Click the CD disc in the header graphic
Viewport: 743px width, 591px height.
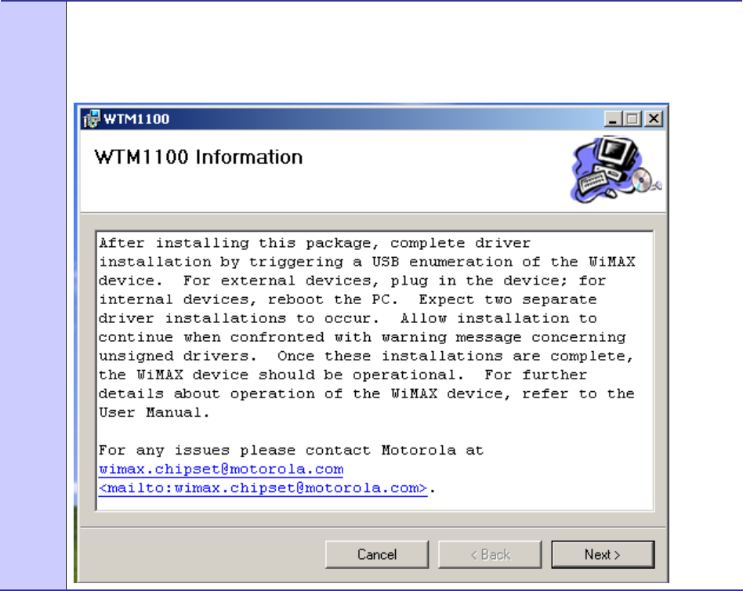click(x=642, y=179)
